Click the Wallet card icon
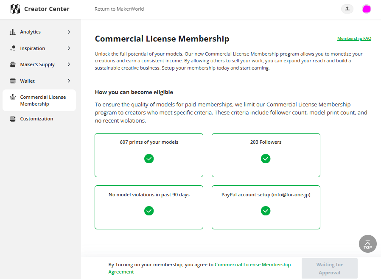The image size is (381, 279). (x=13, y=81)
